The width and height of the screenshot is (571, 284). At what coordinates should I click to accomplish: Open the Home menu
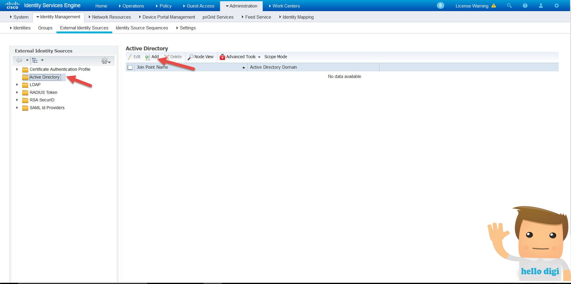pos(101,6)
